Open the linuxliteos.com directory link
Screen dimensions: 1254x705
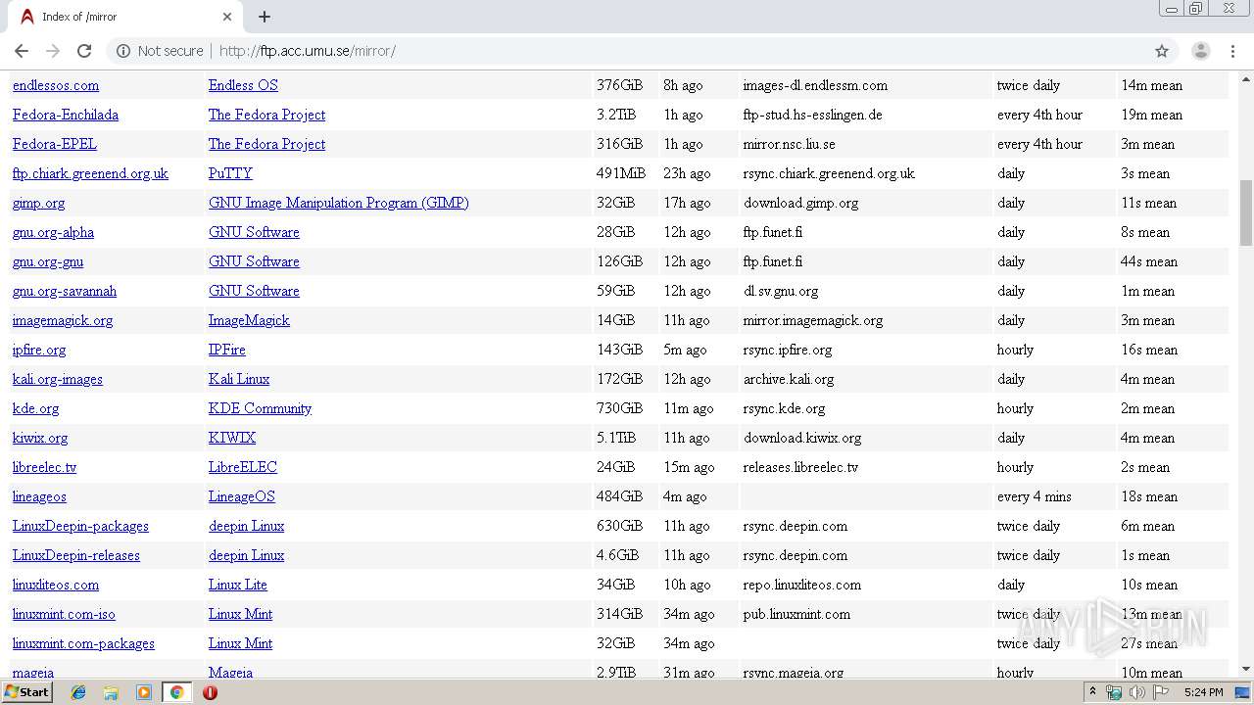click(56, 585)
